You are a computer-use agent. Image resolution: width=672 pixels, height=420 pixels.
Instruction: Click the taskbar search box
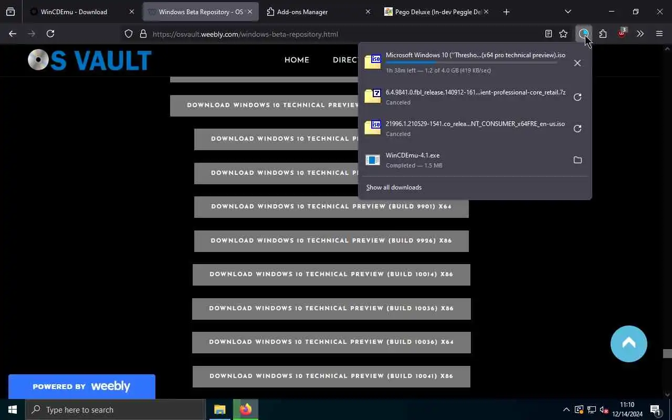point(115,409)
